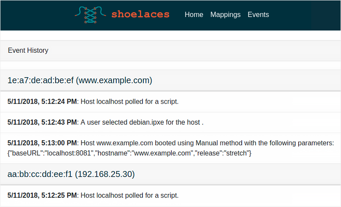Click the baseURL JSON parameters line
The image size is (341, 207).
tap(129, 153)
